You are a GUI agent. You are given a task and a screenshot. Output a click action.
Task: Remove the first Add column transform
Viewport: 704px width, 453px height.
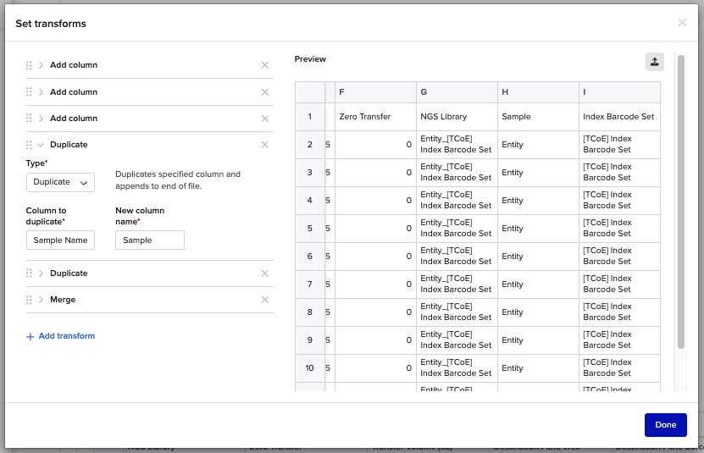click(x=265, y=65)
